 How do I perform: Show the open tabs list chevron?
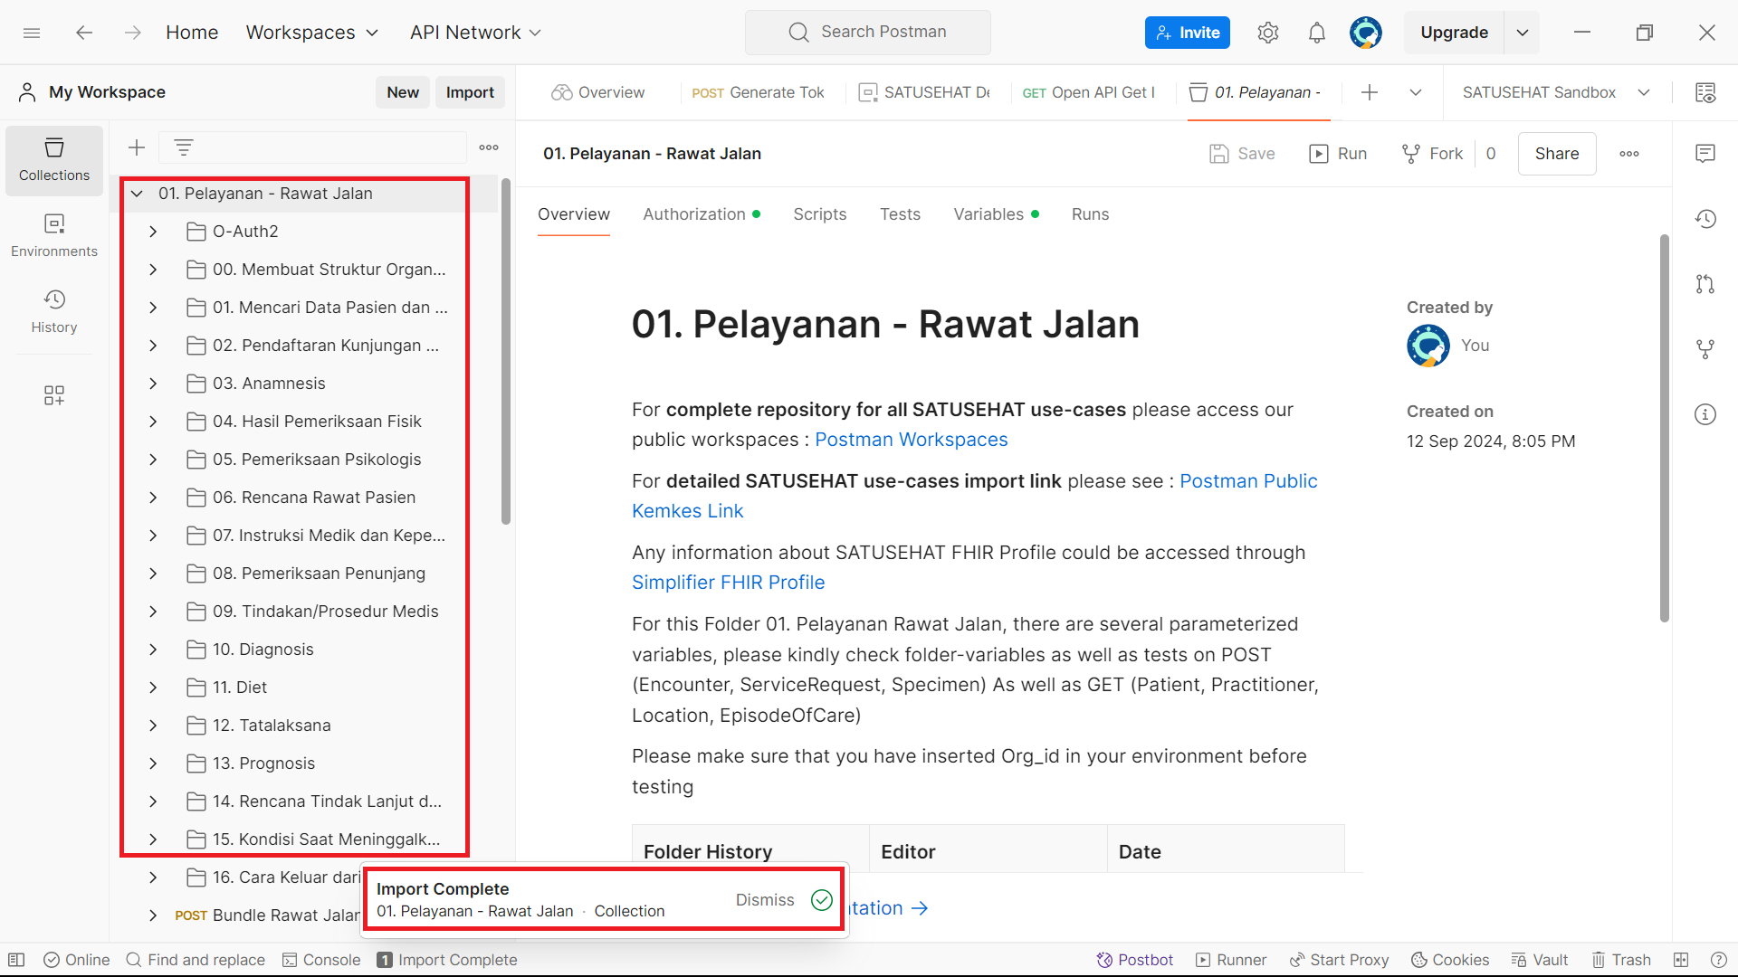(1416, 92)
